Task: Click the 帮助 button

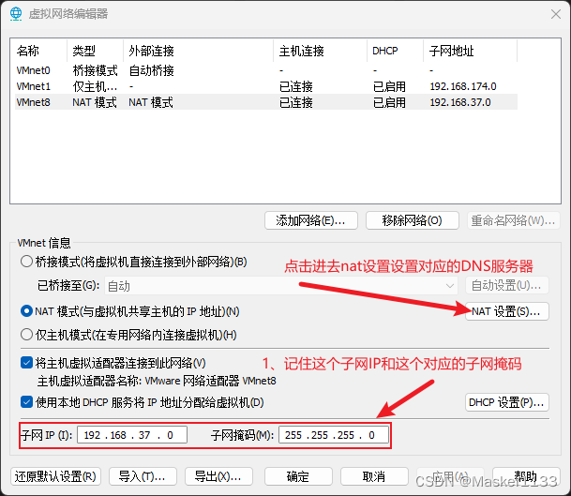Action: [x=526, y=476]
